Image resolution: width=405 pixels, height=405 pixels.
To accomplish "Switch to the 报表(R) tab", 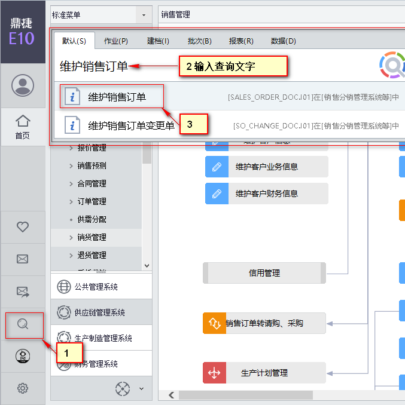I will [x=241, y=41].
